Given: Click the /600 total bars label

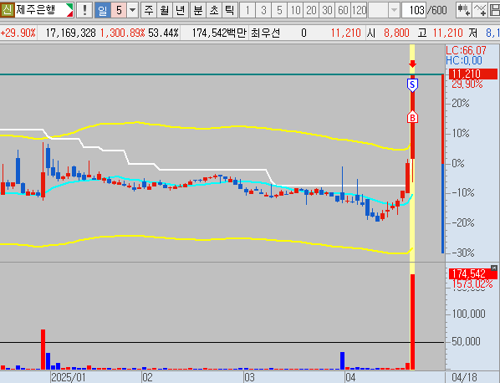Looking at the screenshot, I should [x=436, y=10].
